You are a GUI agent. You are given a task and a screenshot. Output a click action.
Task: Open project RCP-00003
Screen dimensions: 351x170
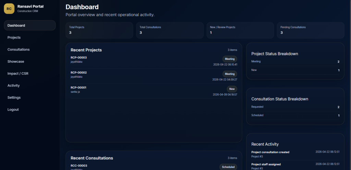tap(78, 57)
